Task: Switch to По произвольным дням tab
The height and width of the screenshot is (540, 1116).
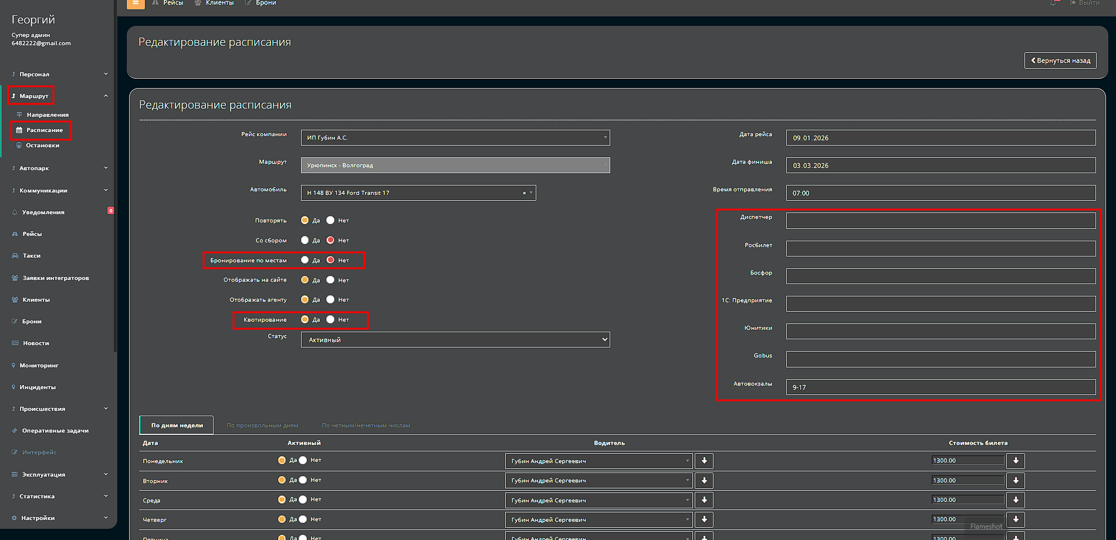Action: coord(262,426)
